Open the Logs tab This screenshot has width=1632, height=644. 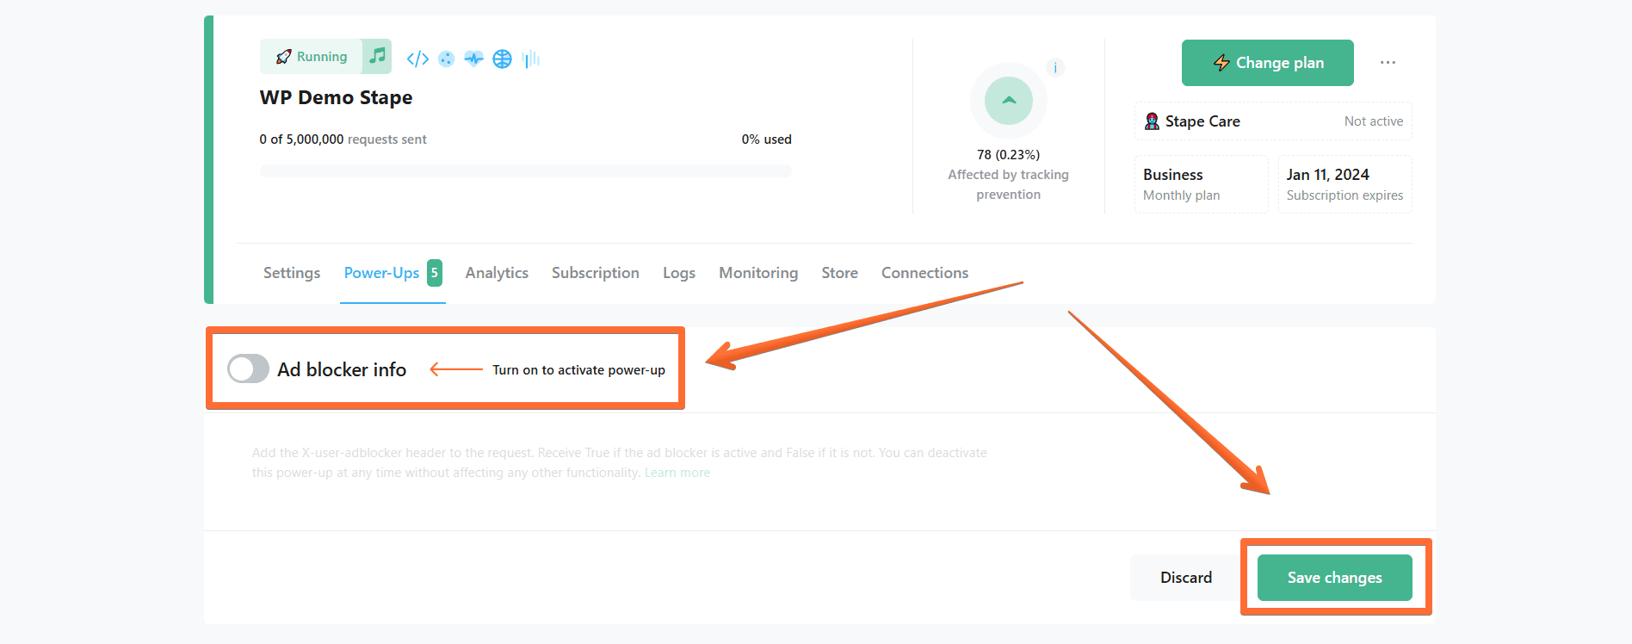(679, 273)
